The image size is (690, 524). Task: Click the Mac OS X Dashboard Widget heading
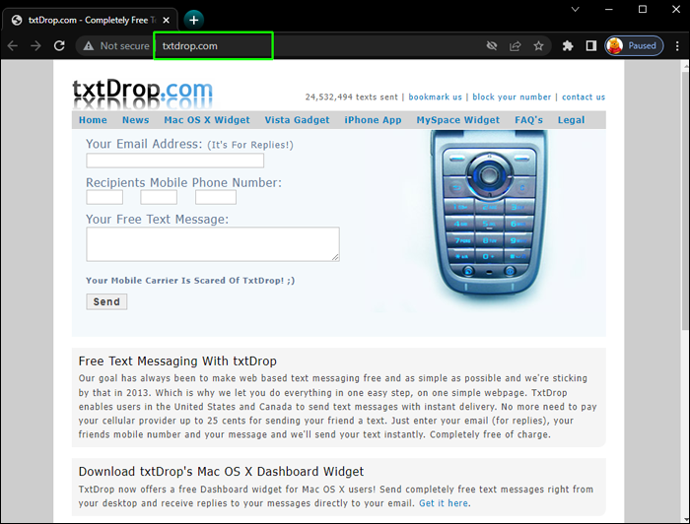[222, 471]
